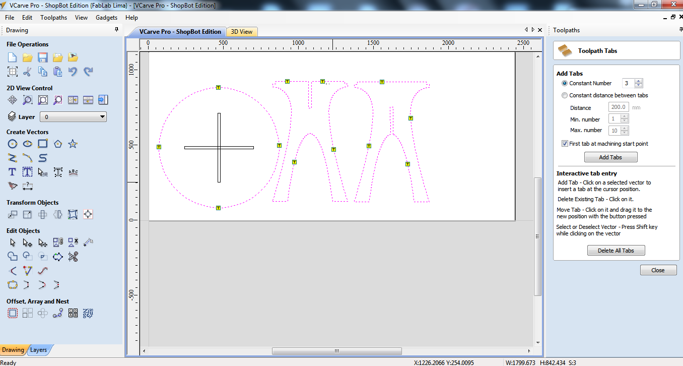Select the Pan view tool
This screenshot has height=366, width=683.
[13, 100]
